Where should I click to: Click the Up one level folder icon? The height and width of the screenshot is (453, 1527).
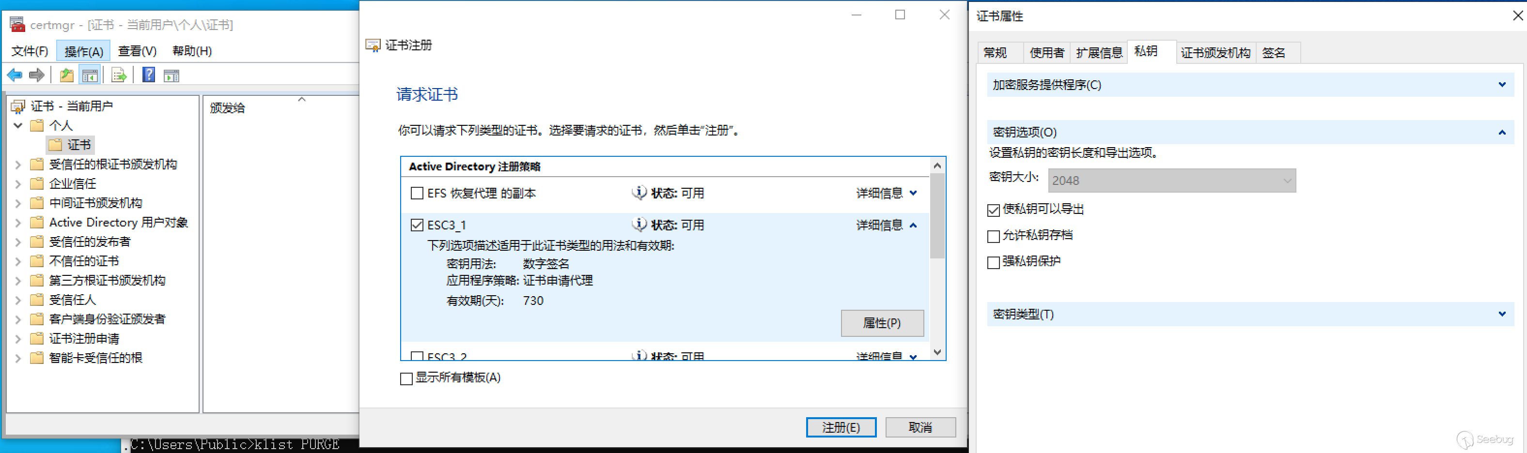click(x=67, y=75)
